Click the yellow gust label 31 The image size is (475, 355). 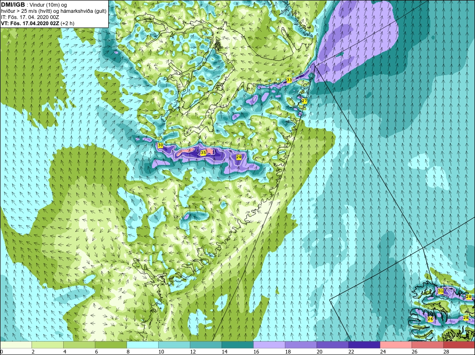click(441, 291)
